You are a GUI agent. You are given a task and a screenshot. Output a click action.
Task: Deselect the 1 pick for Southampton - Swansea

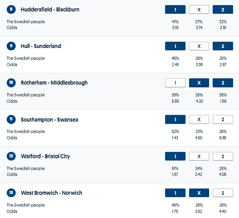[175, 119]
